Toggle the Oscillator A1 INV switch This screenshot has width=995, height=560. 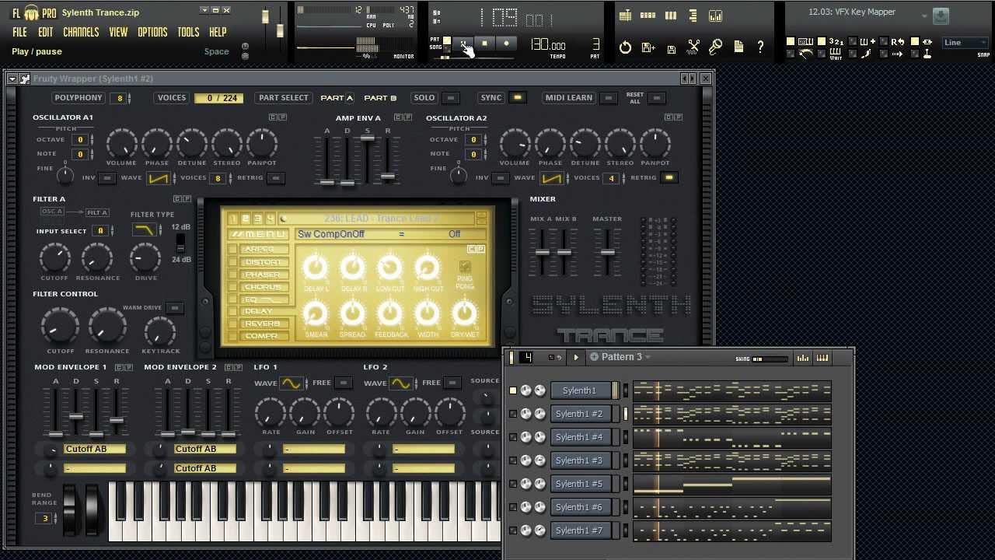point(107,177)
